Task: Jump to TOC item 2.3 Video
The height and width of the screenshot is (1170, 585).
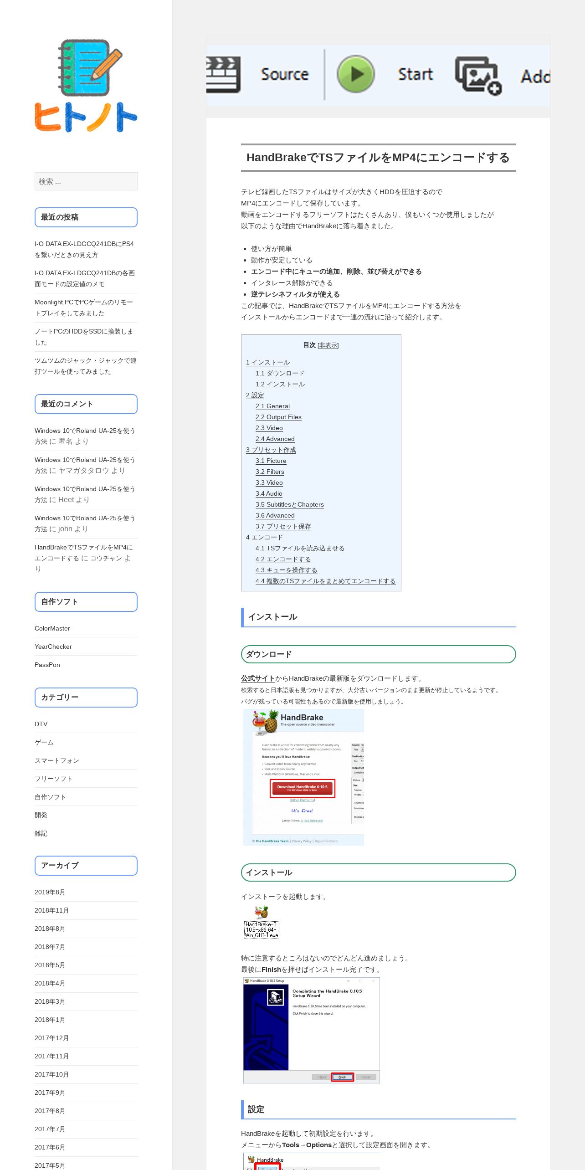Action: pyautogui.click(x=269, y=428)
